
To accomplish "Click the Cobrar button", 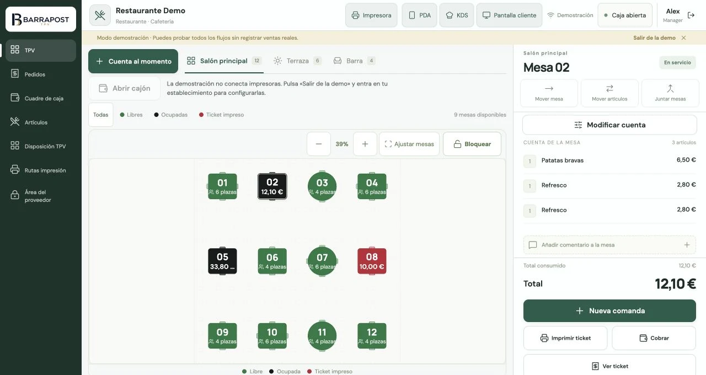I will point(654,338).
